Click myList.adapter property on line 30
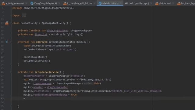Image resolution: width=195 pixels, height=110 pixels. [38, 87]
